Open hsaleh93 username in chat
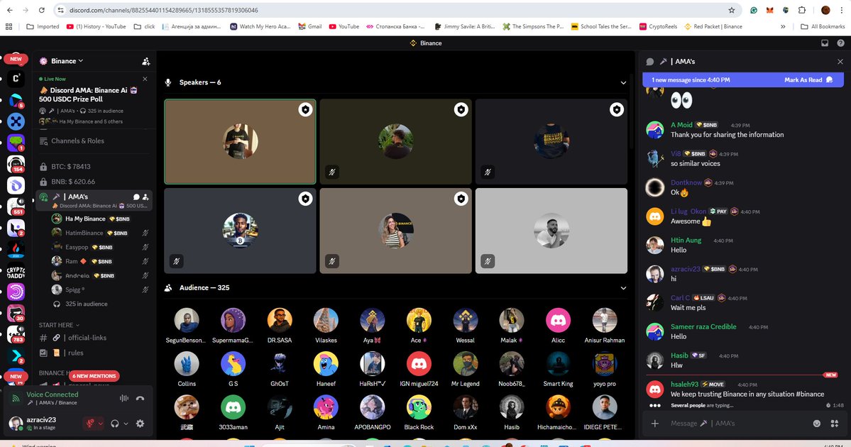The image size is (851, 447). pos(684,384)
